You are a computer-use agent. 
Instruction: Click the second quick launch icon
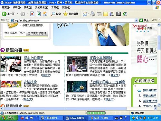[27, 118]
